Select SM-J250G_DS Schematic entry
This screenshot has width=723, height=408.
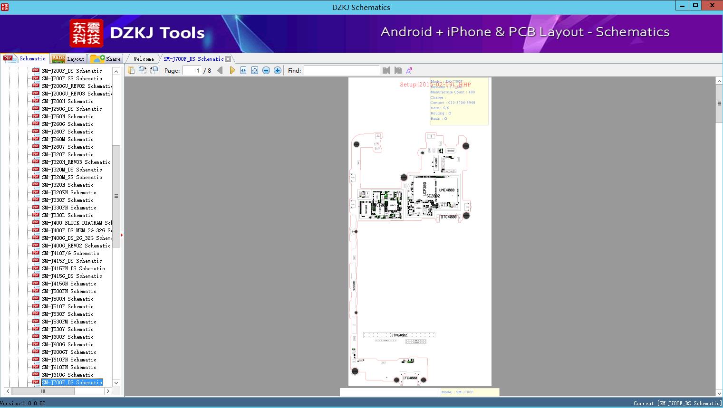click(x=72, y=109)
